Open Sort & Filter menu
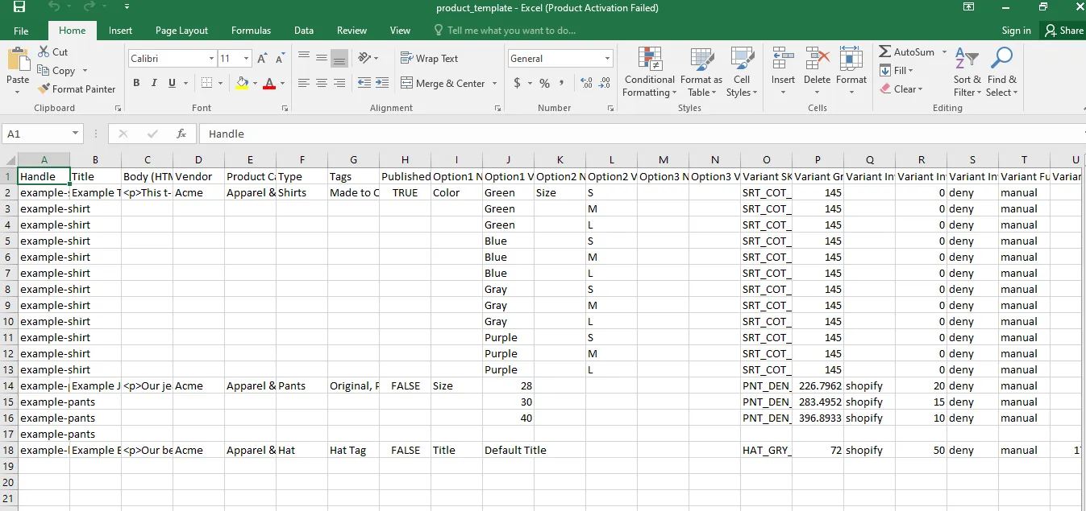 coord(967,72)
